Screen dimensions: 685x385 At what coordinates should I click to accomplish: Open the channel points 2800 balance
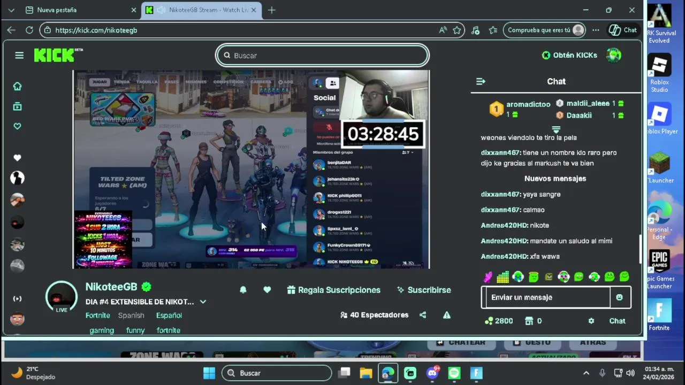coord(498,321)
